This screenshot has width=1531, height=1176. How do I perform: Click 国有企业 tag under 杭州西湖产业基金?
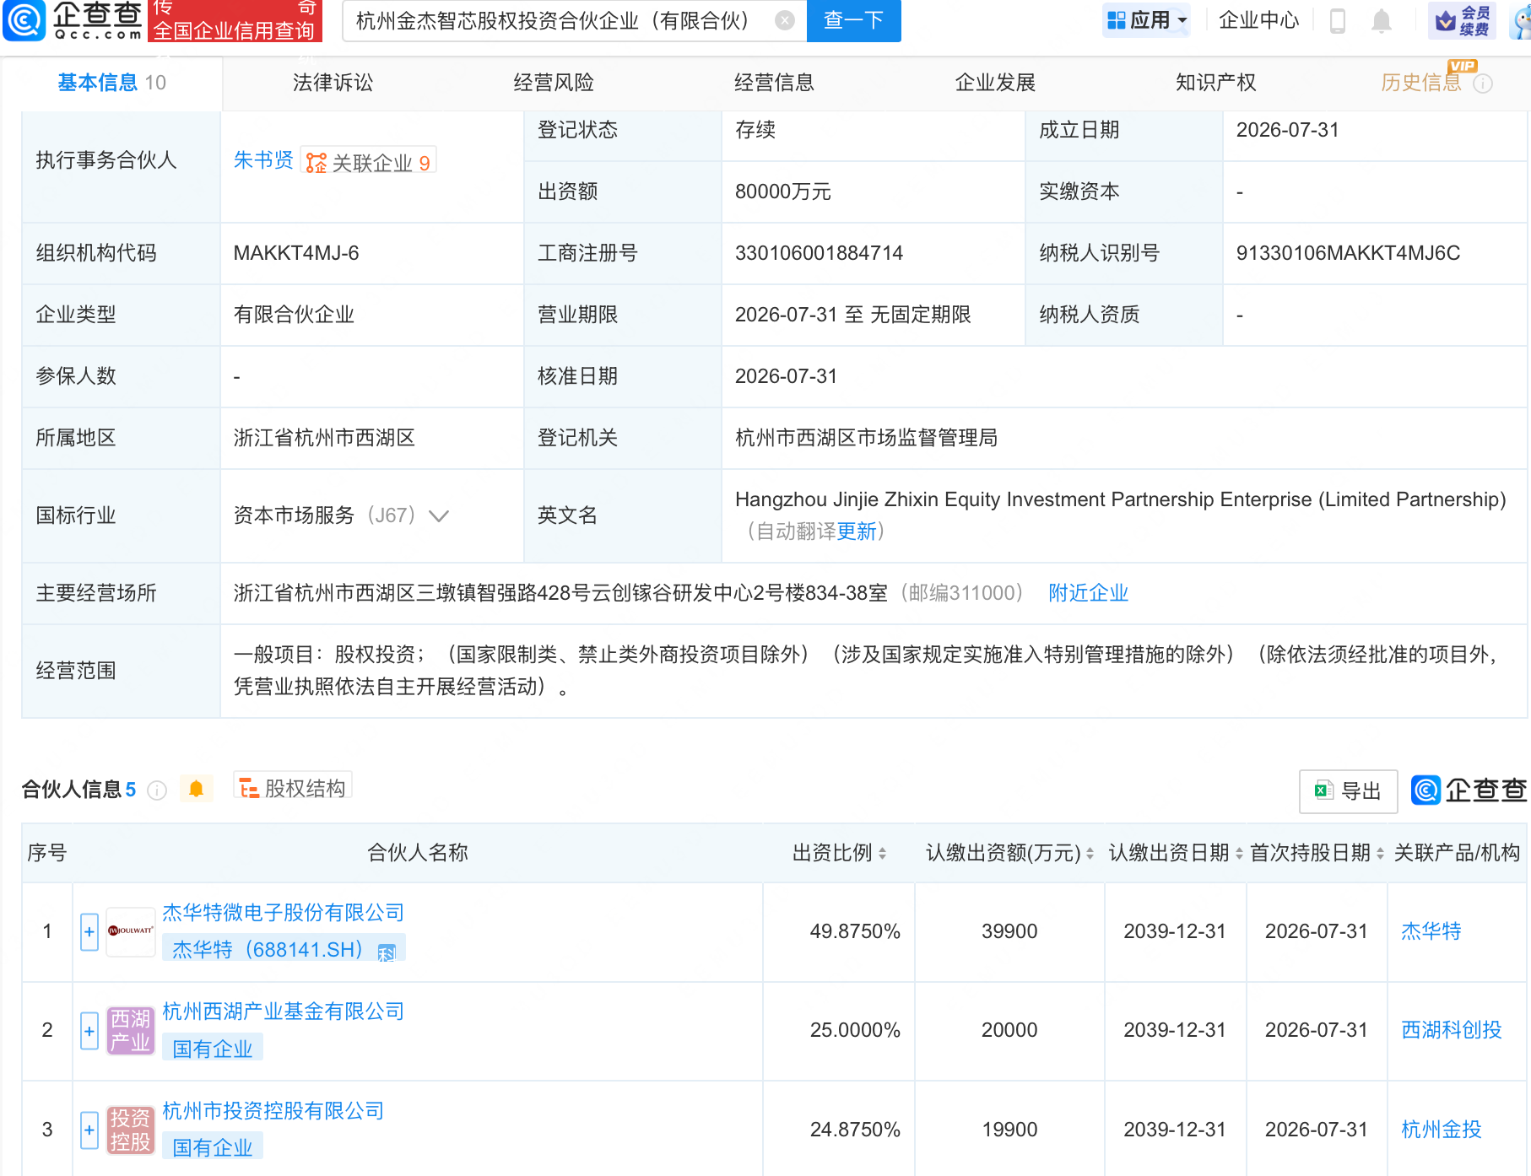[x=213, y=1049]
